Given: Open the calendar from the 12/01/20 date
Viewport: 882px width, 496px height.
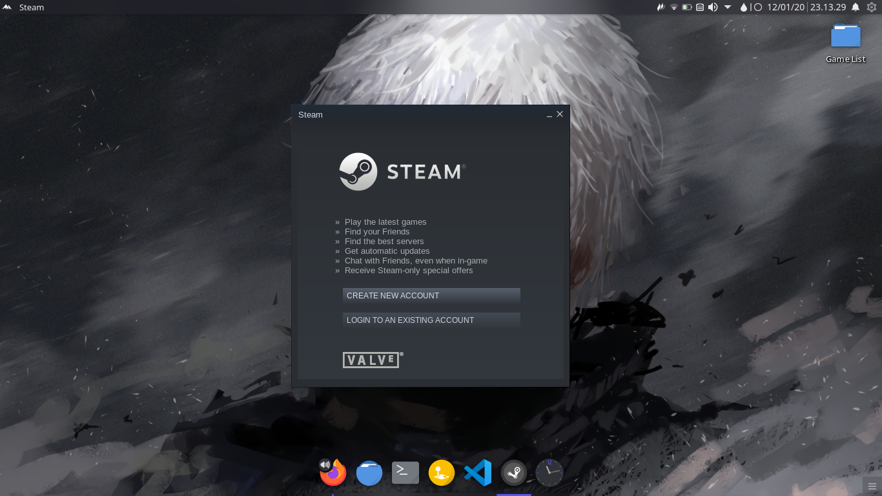Looking at the screenshot, I should pos(786,7).
